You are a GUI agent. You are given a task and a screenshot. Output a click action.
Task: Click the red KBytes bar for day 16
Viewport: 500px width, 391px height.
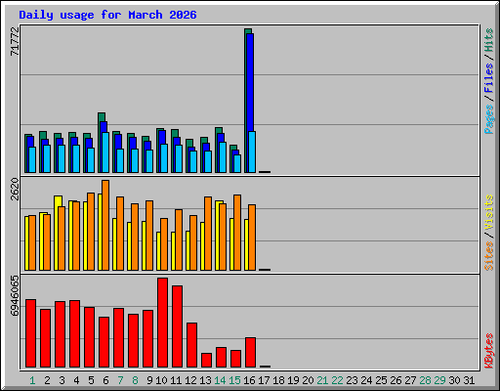(251, 352)
